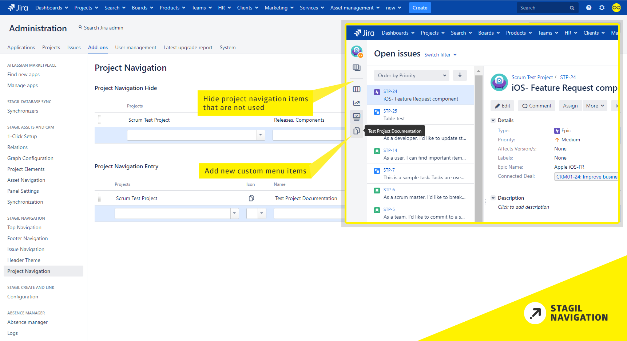
Task: Open the CRM01-24 connected deal link
Action: (587, 177)
